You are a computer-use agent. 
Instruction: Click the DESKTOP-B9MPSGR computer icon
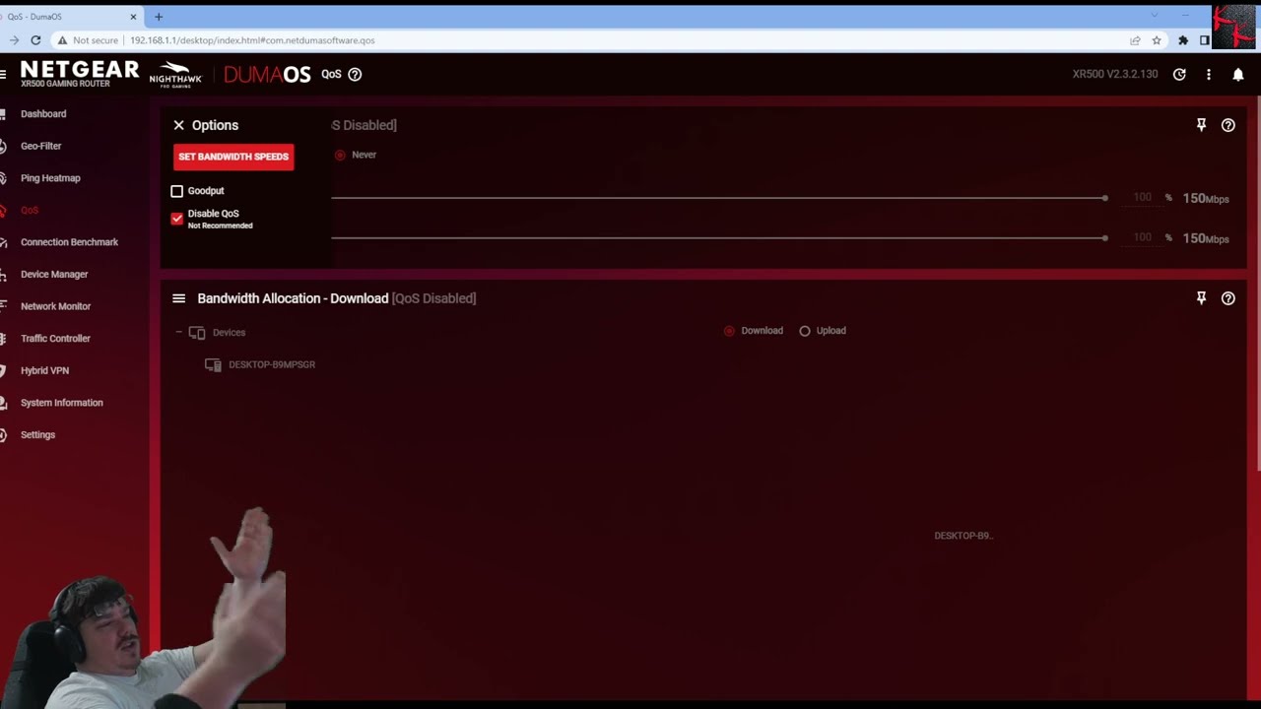coord(213,364)
